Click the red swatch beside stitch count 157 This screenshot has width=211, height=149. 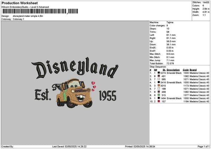(159, 101)
